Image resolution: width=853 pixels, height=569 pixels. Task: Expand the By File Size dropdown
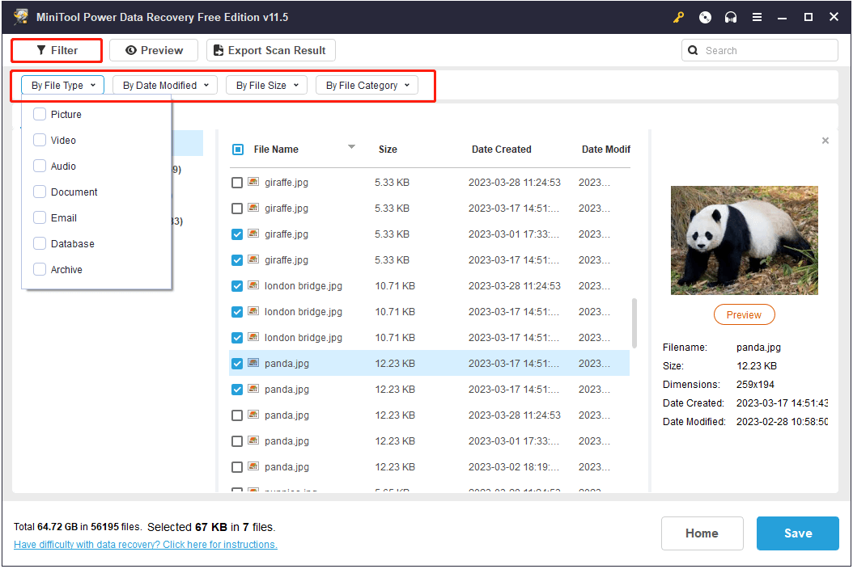click(x=266, y=85)
